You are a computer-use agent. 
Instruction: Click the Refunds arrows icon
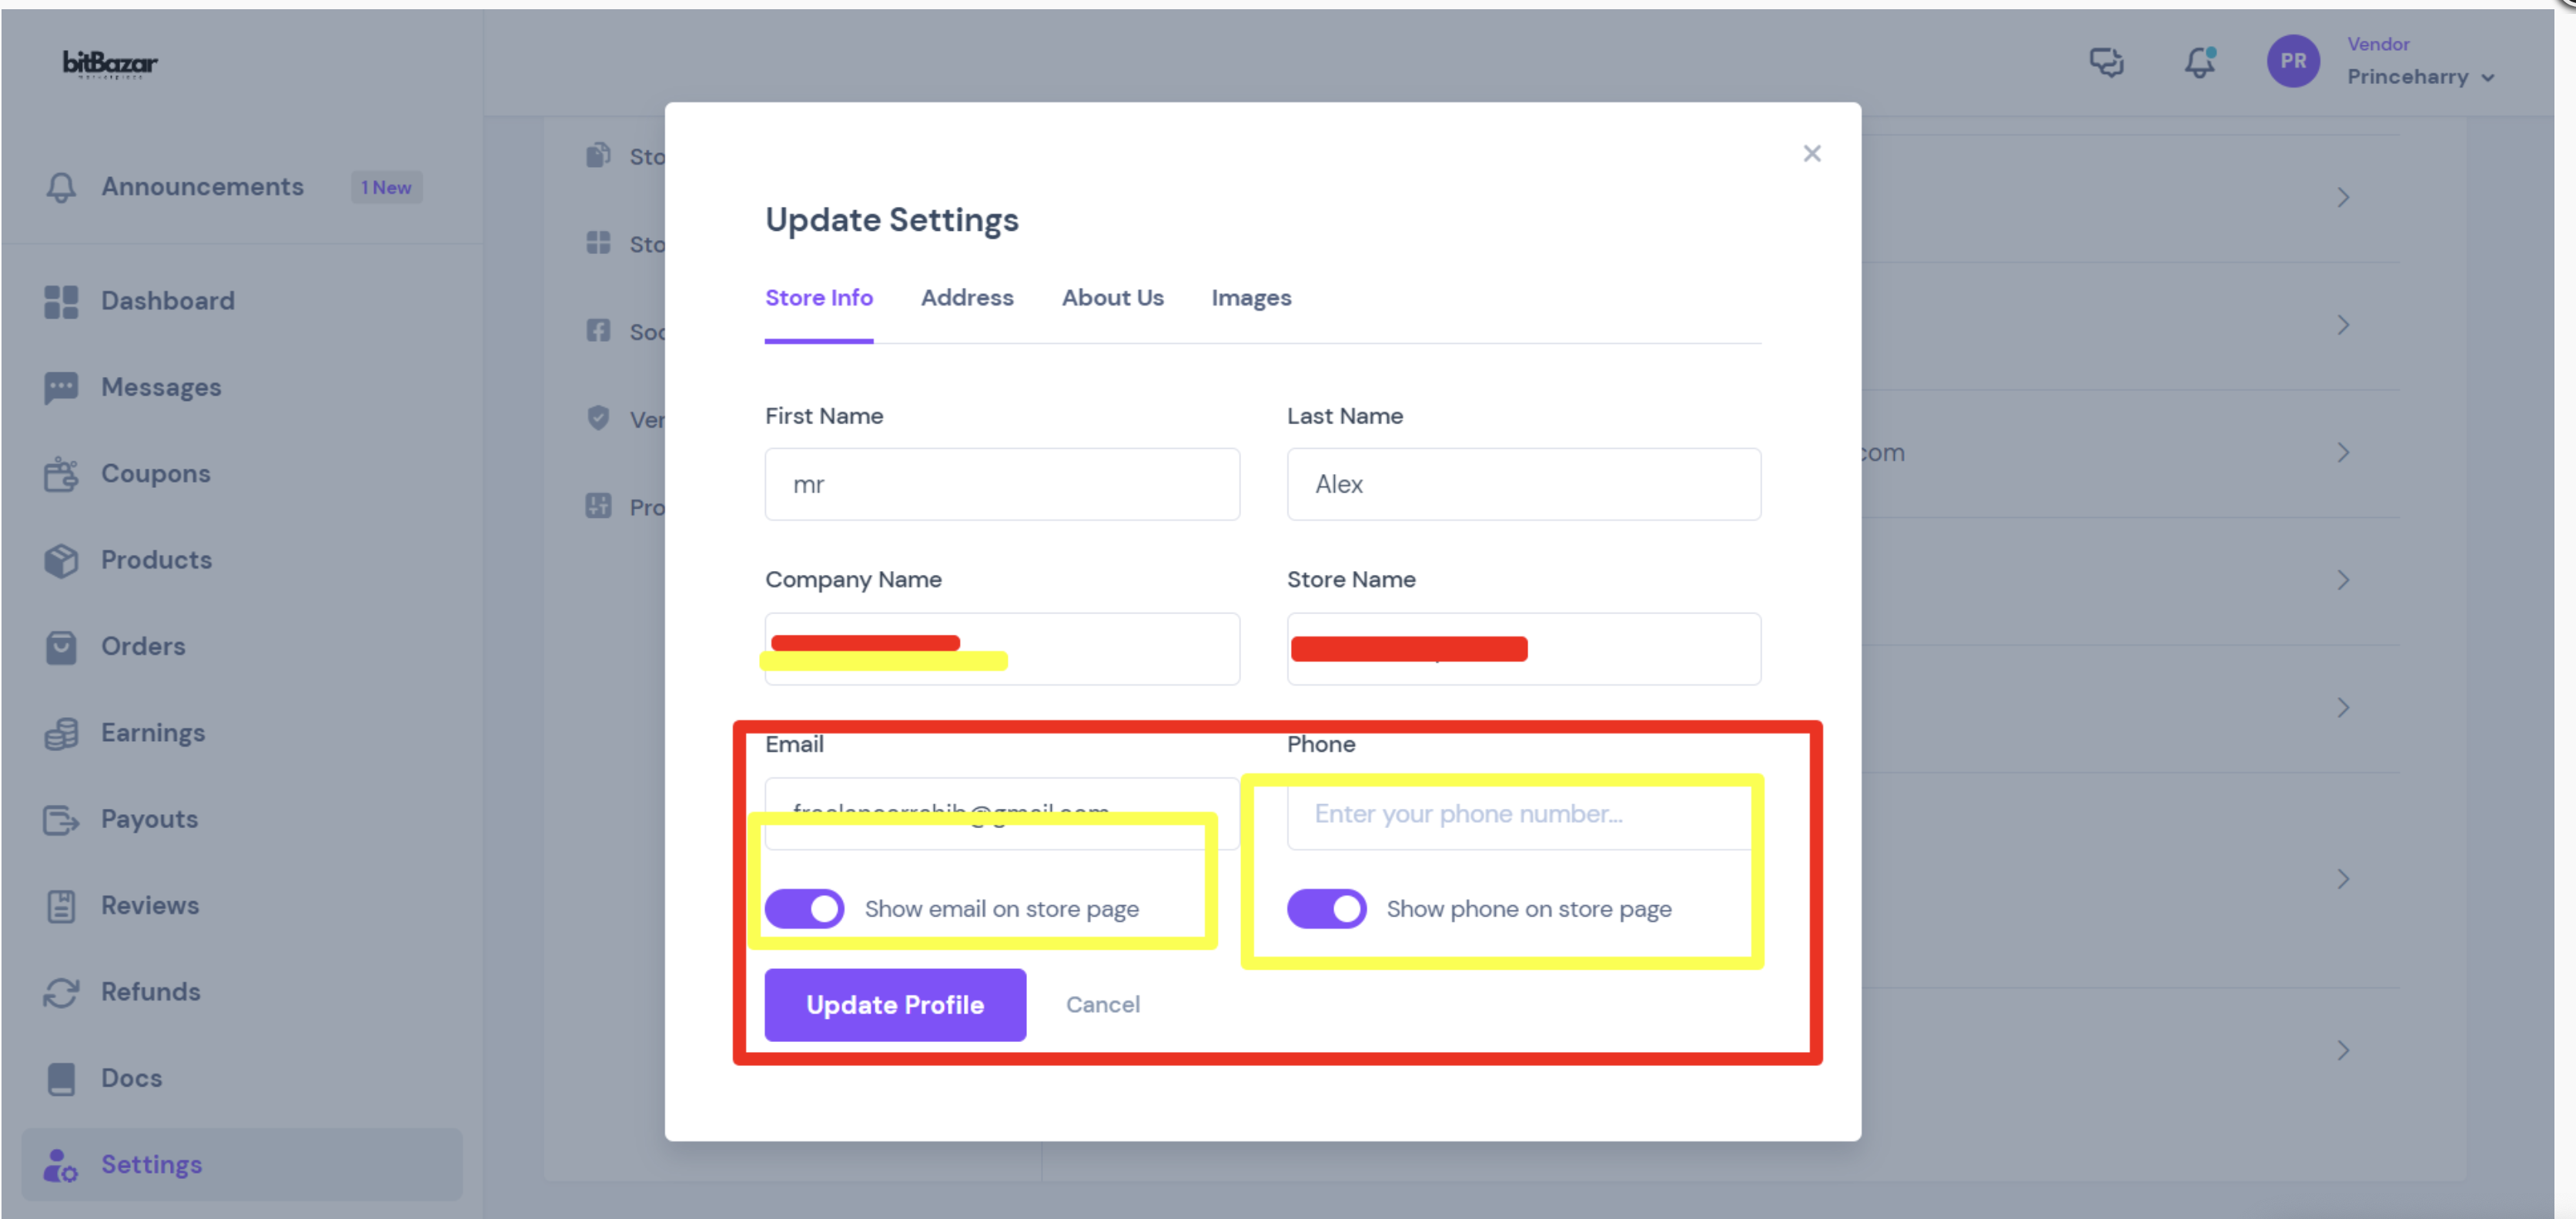(61, 992)
